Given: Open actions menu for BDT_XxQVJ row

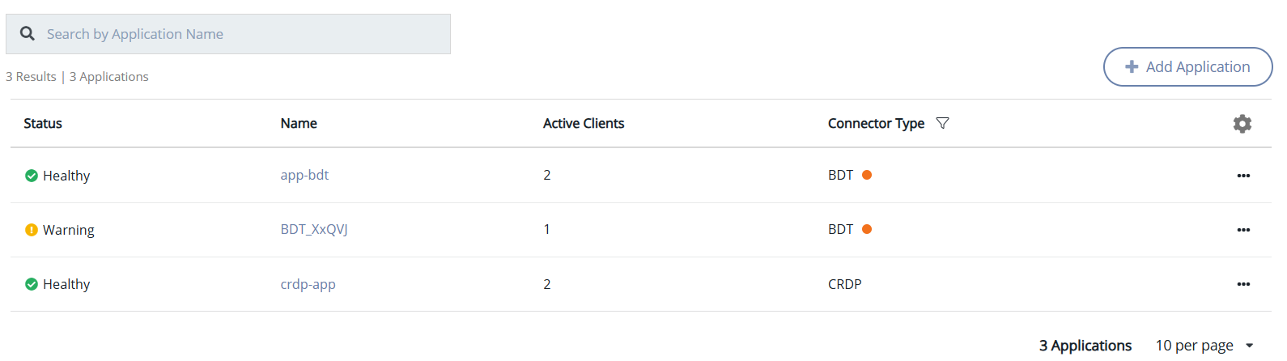Looking at the screenshot, I should tap(1243, 230).
